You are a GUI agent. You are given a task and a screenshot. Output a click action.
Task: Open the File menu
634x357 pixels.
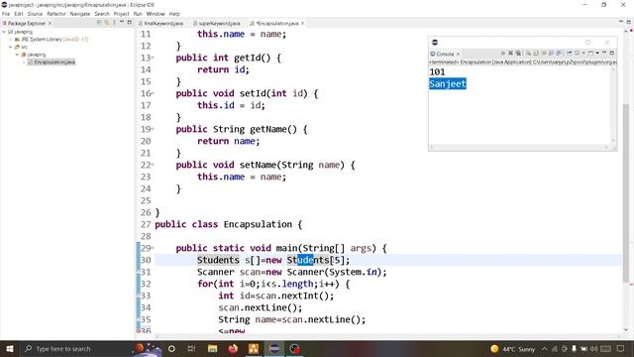coord(6,14)
